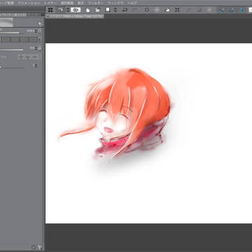The image size is (252, 252).
Task: Click the anime girl drawing on the canvas
Action: coord(115,114)
